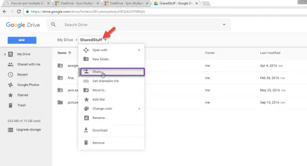Open the 'picture' folder name

73,102
